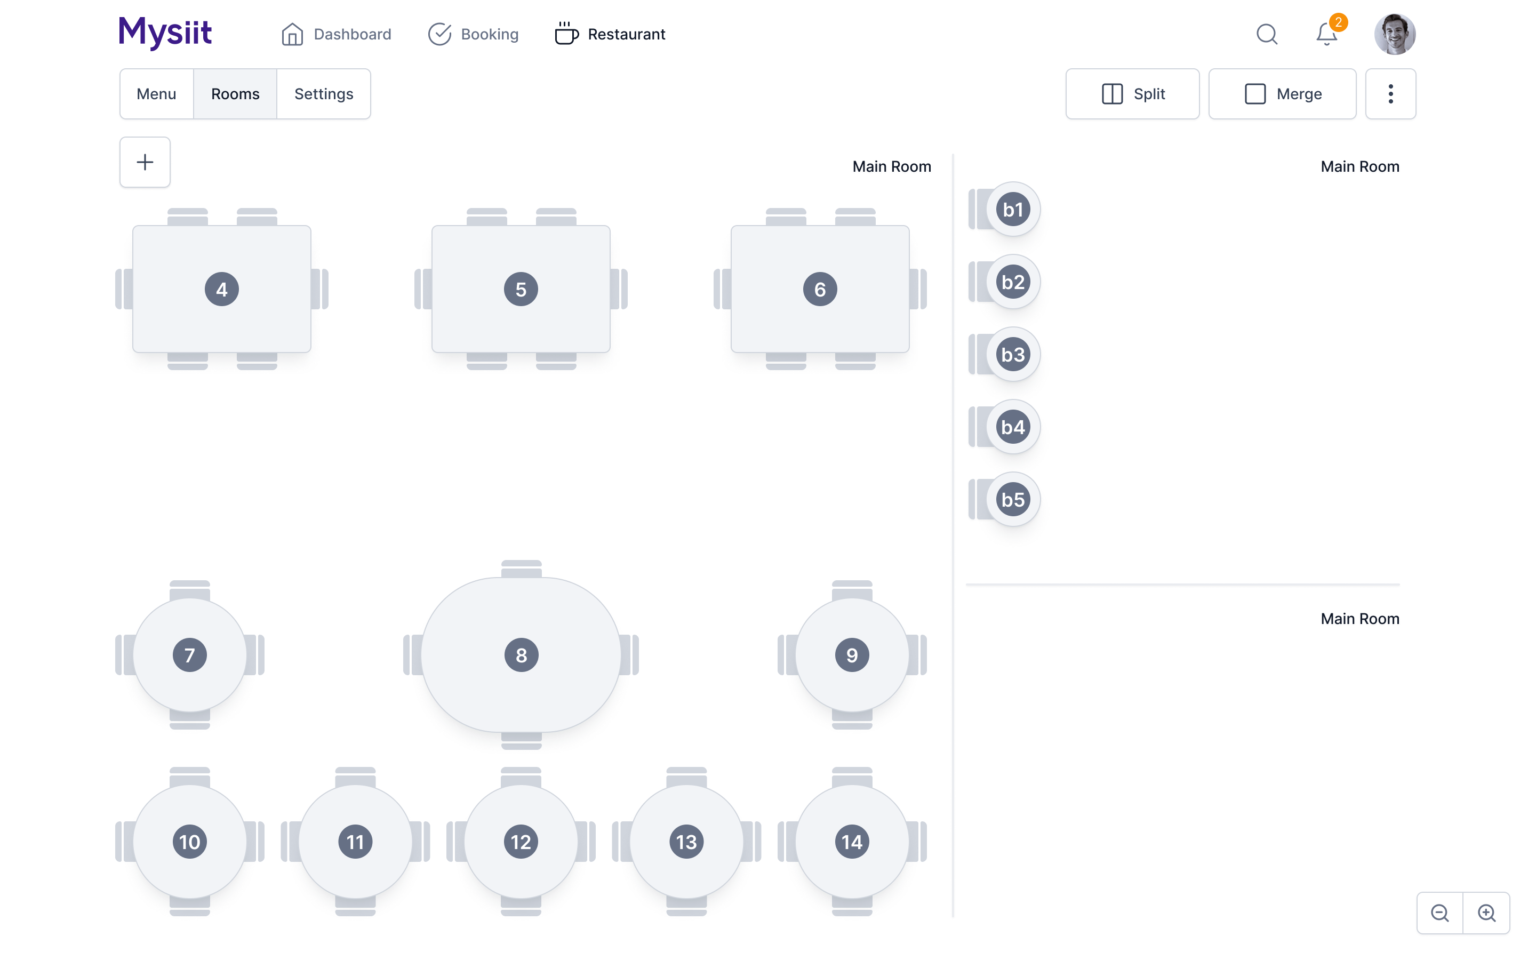The height and width of the screenshot is (960, 1536).
Task: Select rectangular table number 5
Action: point(521,289)
